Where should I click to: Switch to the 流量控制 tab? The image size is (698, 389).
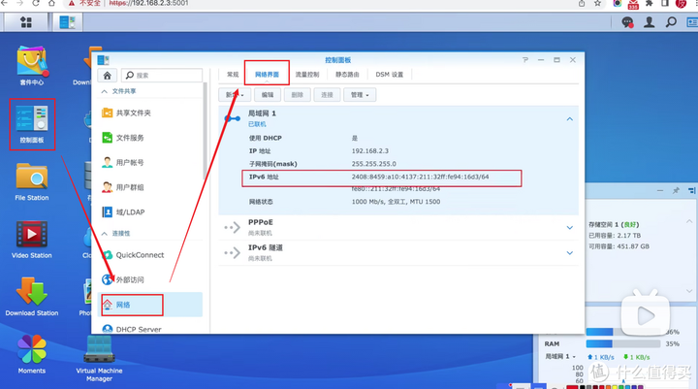(306, 74)
